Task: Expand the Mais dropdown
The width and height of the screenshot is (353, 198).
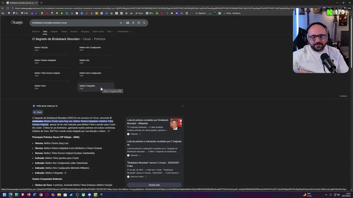Action: coord(110,31)
